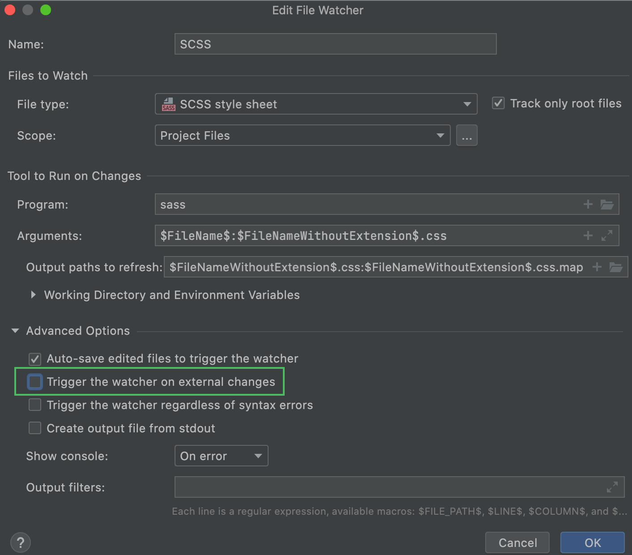Image resolution: width=632 pixels, height=555 pixels.
Task: Check Trigger the watcher regardless of syntax errors
Action: (x=34, y=405)
